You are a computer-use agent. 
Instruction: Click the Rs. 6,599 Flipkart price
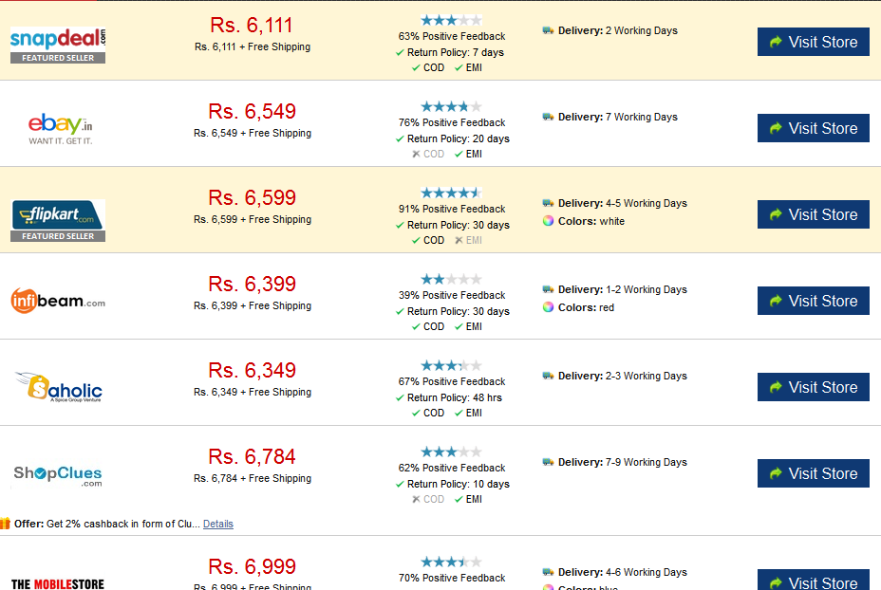point(252,197)
